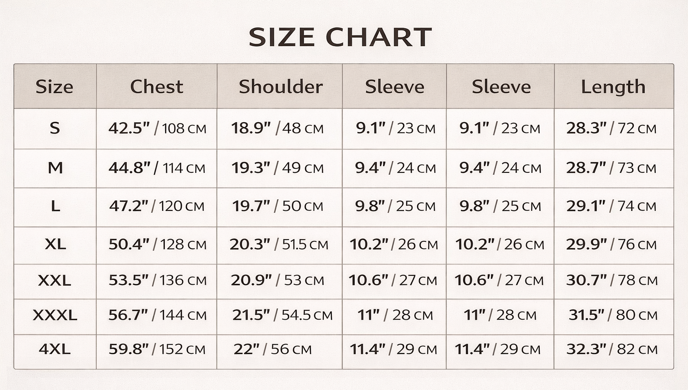Select the L size row label

[55, 206]
